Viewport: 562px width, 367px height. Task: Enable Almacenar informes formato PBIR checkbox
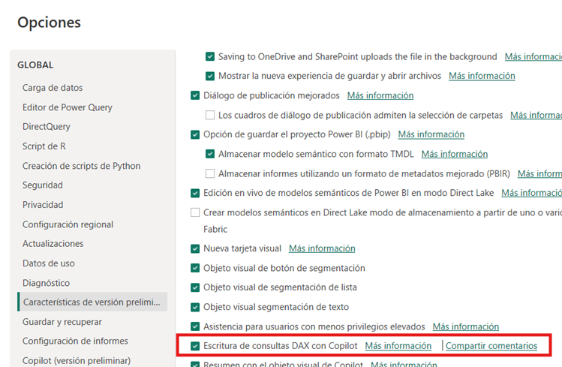point(210,174)
